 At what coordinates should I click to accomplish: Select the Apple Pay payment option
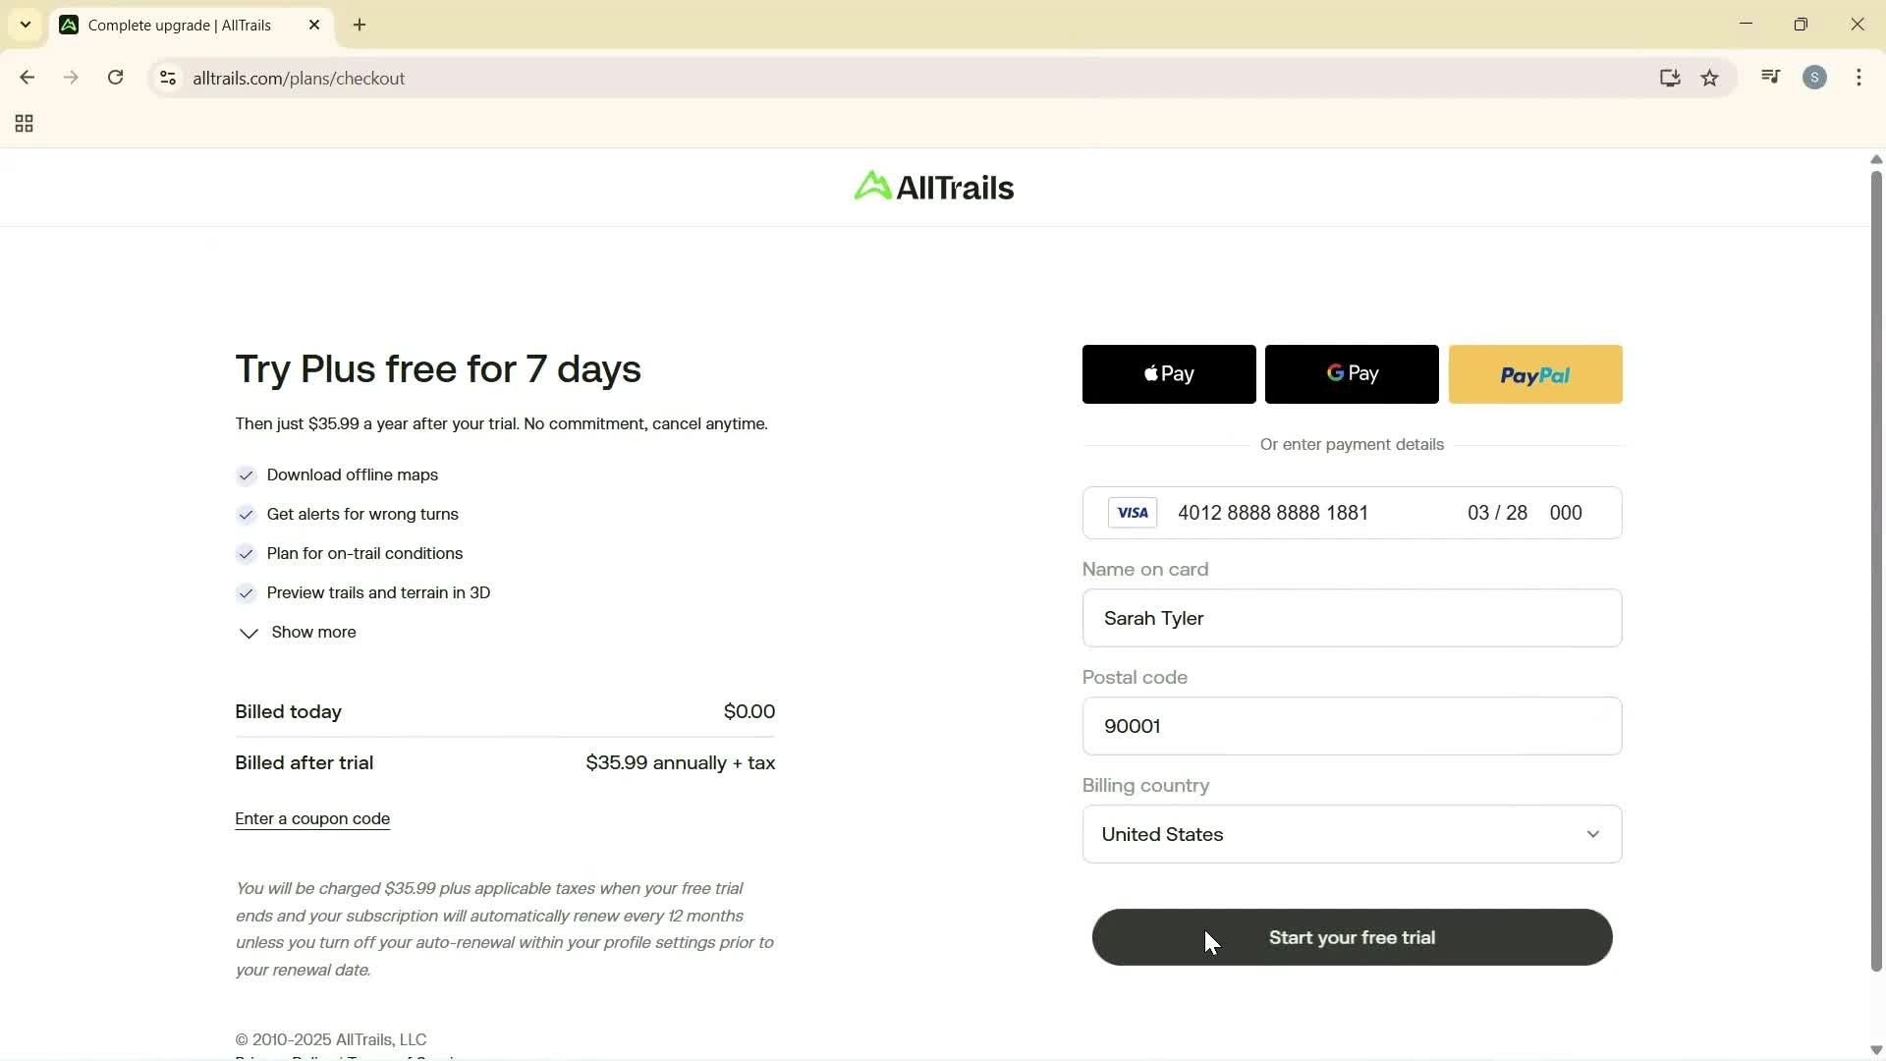(x=1168, y=374)
